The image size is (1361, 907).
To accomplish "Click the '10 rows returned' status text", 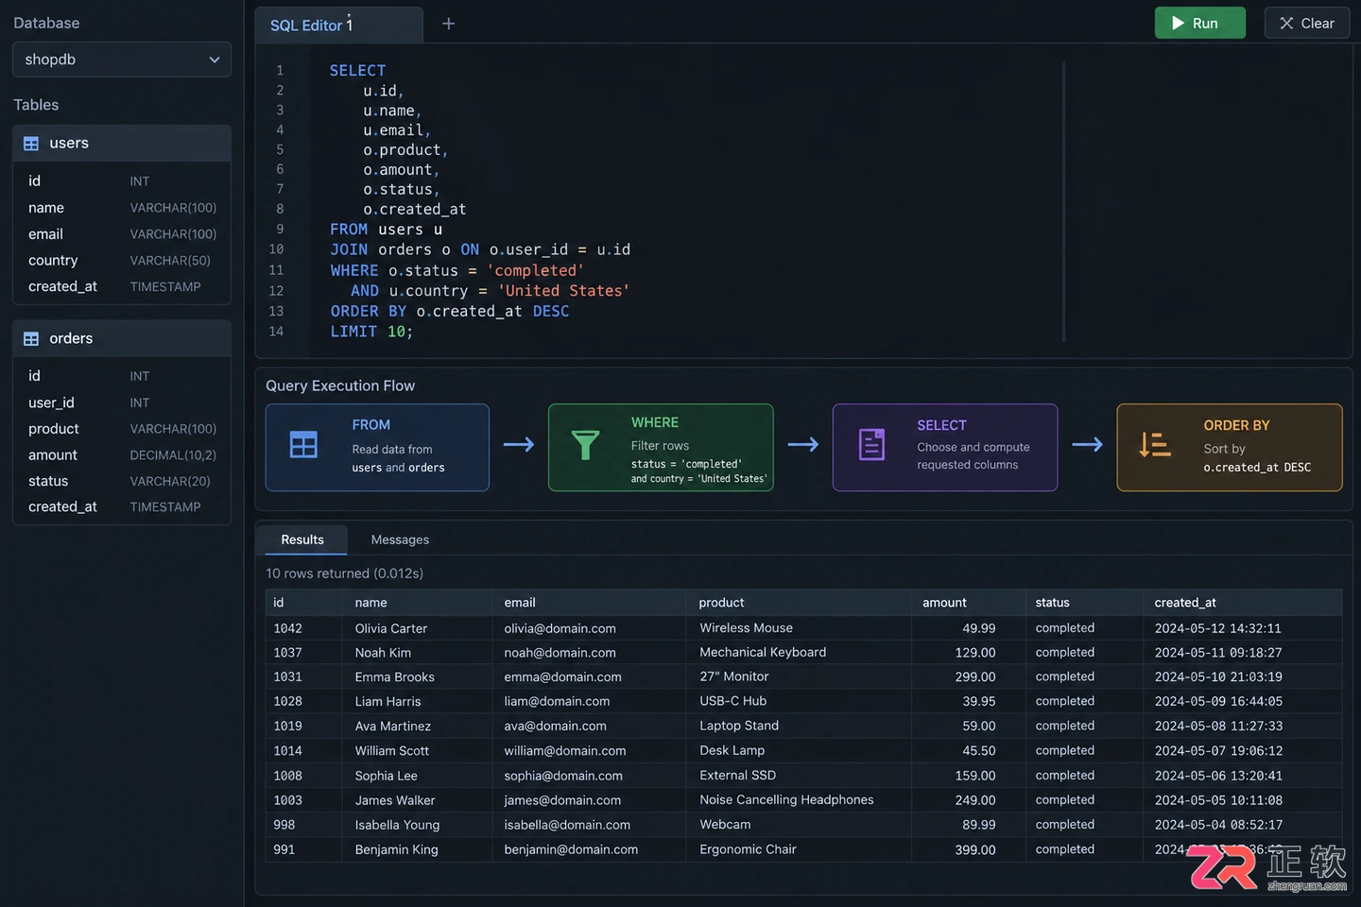I will pos(344,573).
